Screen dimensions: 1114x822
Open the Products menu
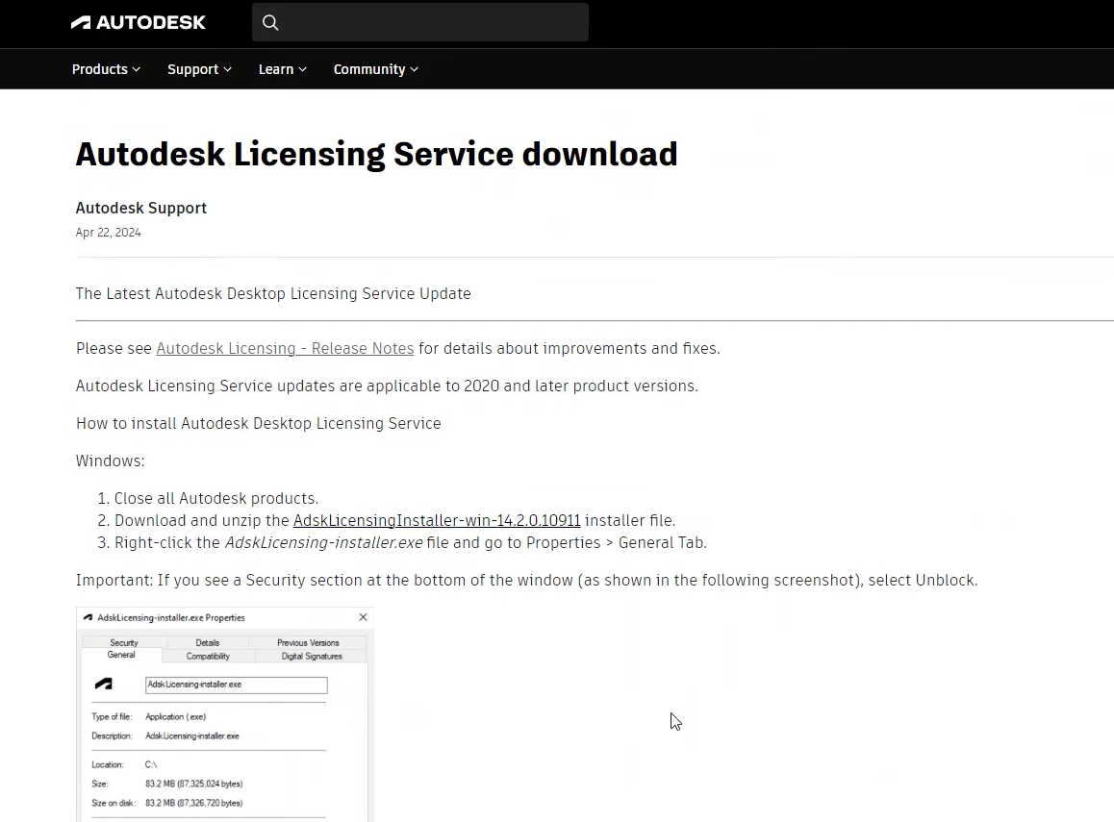coord(106,69)
